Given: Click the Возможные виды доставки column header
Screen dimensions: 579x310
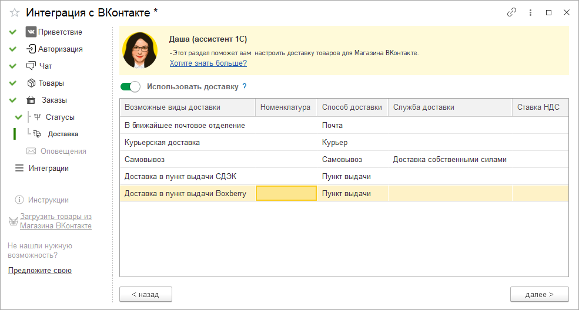Looking at the screenshot, I should (x=188, y=107).
